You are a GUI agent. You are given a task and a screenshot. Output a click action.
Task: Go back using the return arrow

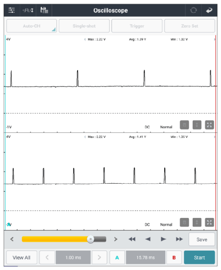pos(209,10)
